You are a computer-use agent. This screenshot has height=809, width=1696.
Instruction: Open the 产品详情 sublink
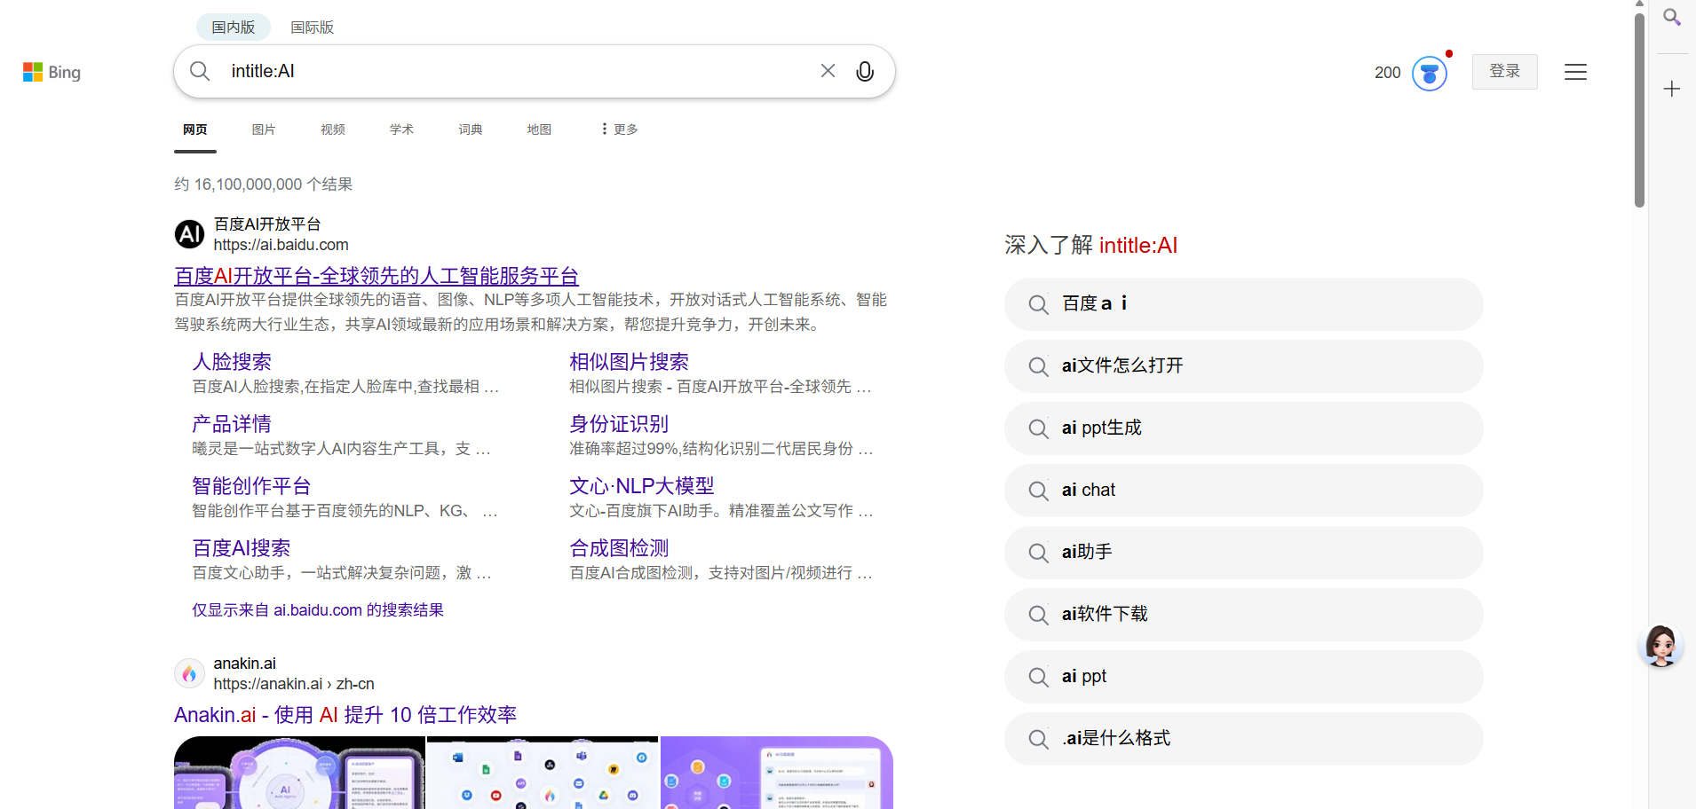[232, 424]
